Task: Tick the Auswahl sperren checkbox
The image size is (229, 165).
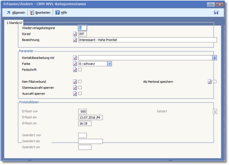Action: (x=80, y=94)
